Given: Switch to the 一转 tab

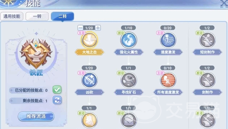Looking at the screenshot, I should point(37,16).
